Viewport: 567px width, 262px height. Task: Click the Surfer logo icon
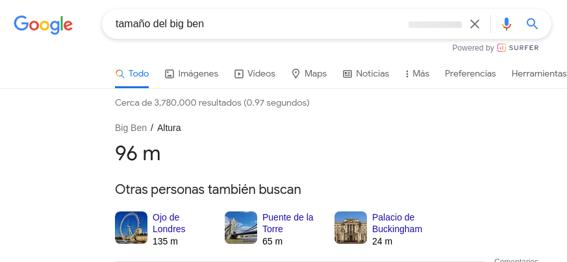pyautogui.click(x=501, y=47)
